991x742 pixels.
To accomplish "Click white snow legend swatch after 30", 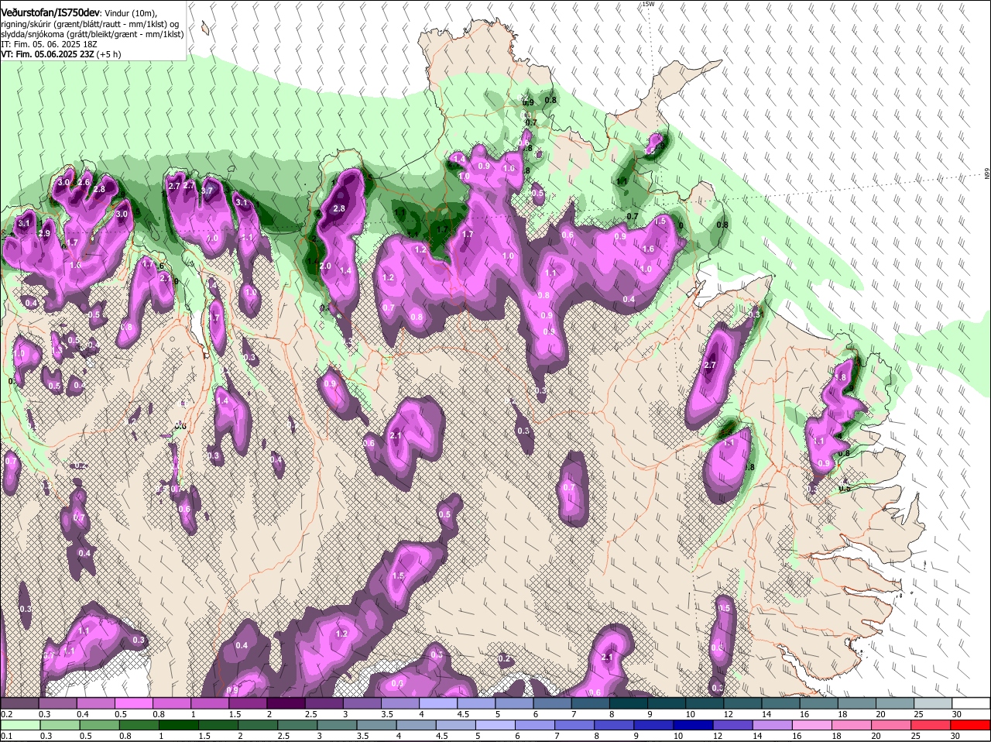I will 970,703.
